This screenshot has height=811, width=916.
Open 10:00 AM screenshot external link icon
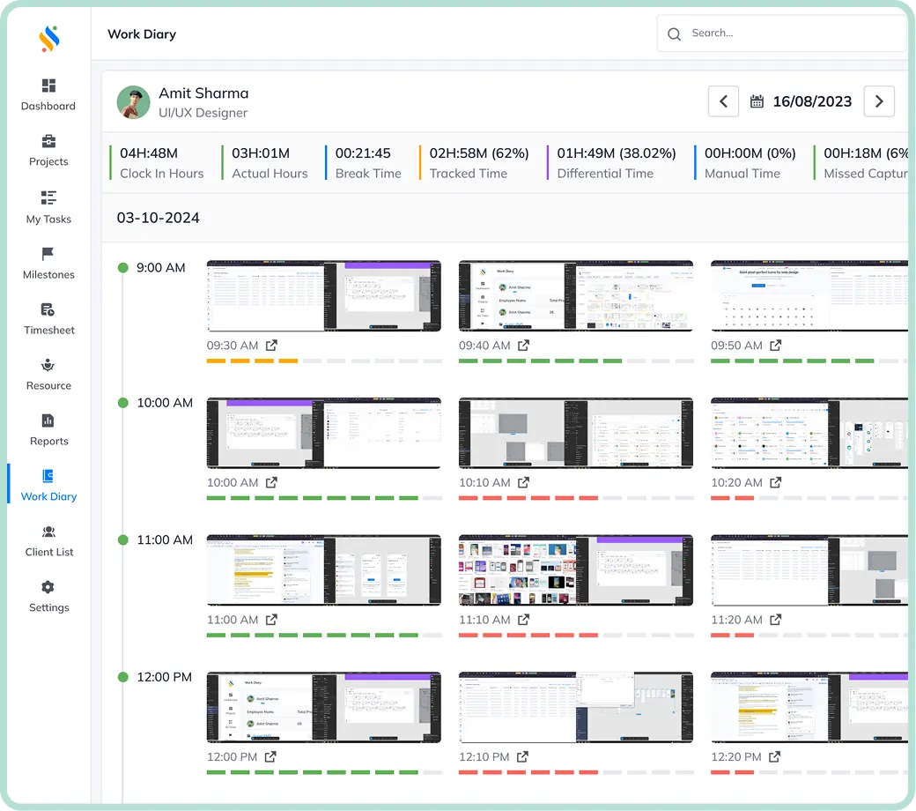pyautogui.click(x=271, y=482)
